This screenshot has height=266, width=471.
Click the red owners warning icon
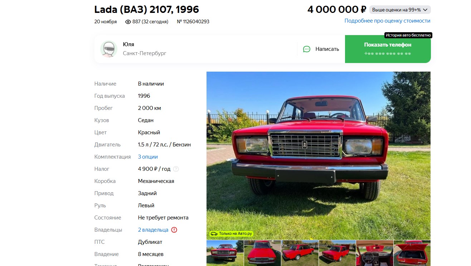coord(174,230)
